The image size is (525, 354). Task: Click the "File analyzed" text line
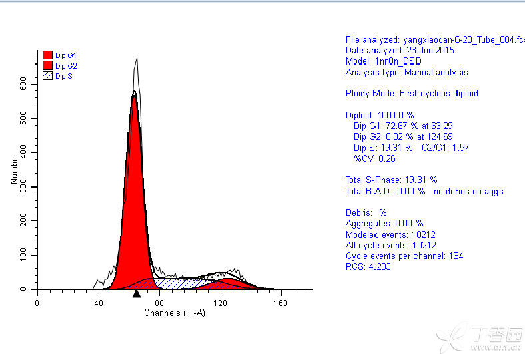coord(434,40)
